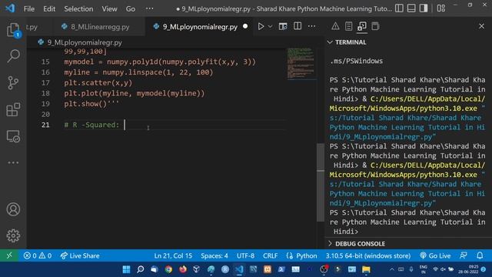Switch to the Terminal panel icon
Viewport: 492px width, 277px height.
(x=362, y=26)
